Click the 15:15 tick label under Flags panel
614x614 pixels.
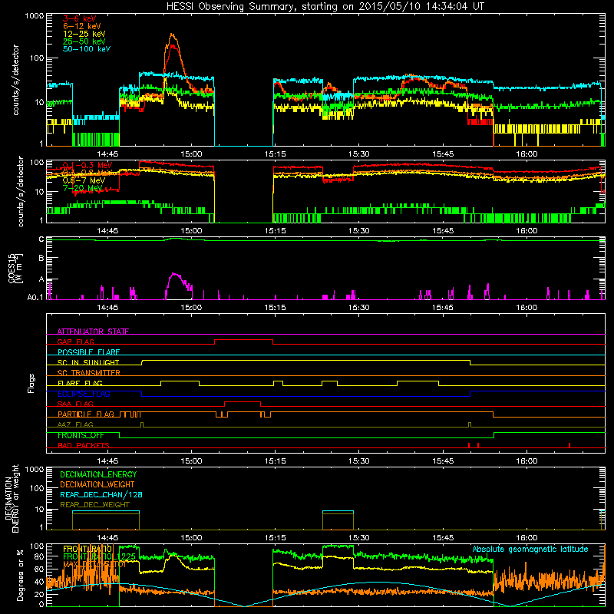[275, 461]
